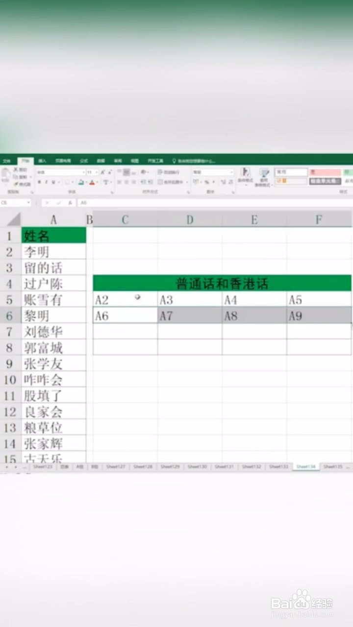This screenshot has width=353, height=627.
Task: Switch to sheet tab Sheet135
Action: point(333,467)
